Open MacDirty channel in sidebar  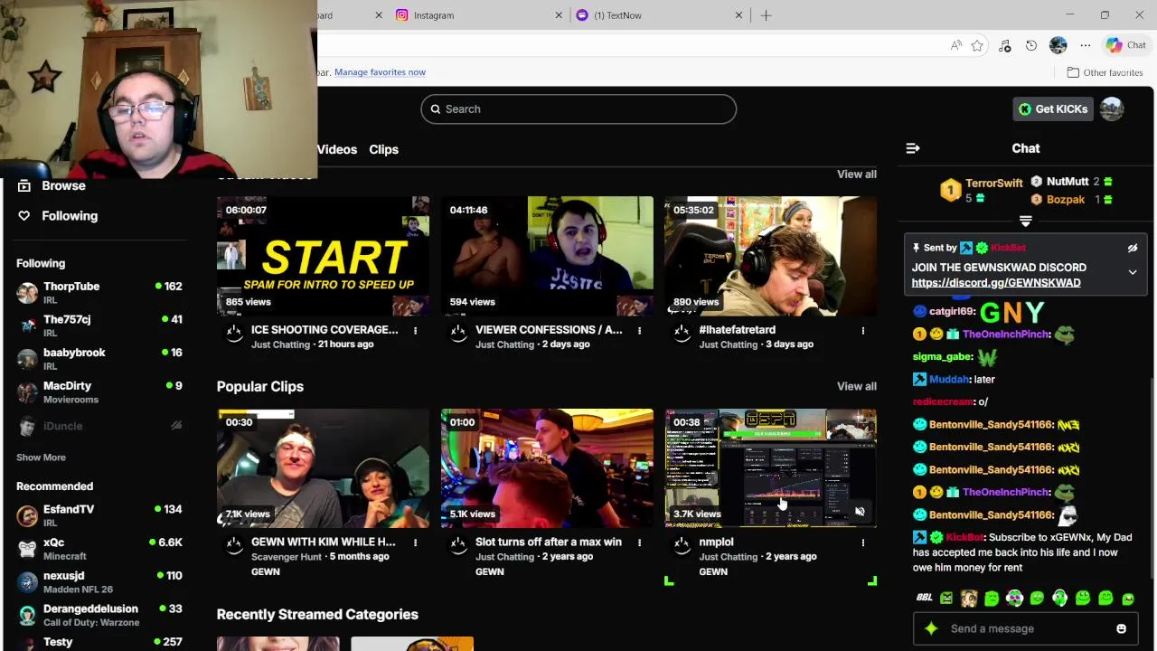pyautogui.click(x=99, y=392)
